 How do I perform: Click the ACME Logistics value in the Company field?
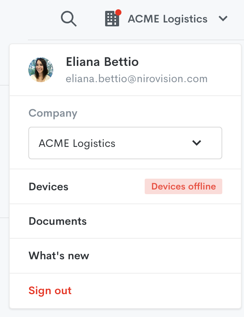(77, 143)
